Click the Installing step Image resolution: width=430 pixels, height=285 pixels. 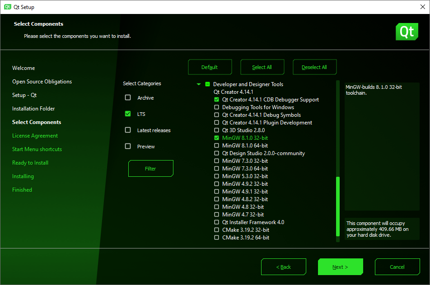tap(23, 176)
